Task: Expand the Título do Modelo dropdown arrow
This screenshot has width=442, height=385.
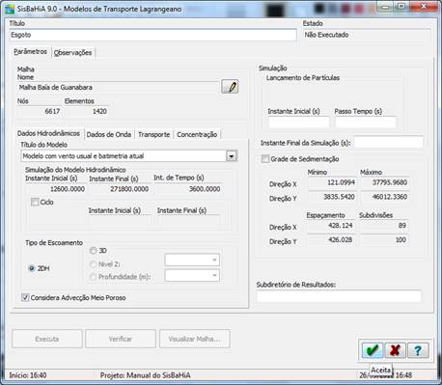Action: pos(232,156)
